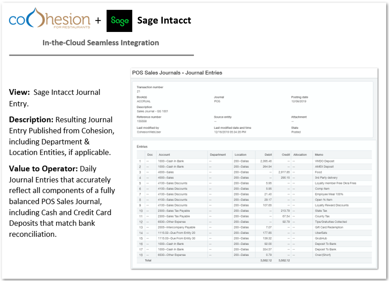Click the Posting date value 12/06/2019
Image resolution: width=389 pixels, height=281 pixels.
point(299,101)
